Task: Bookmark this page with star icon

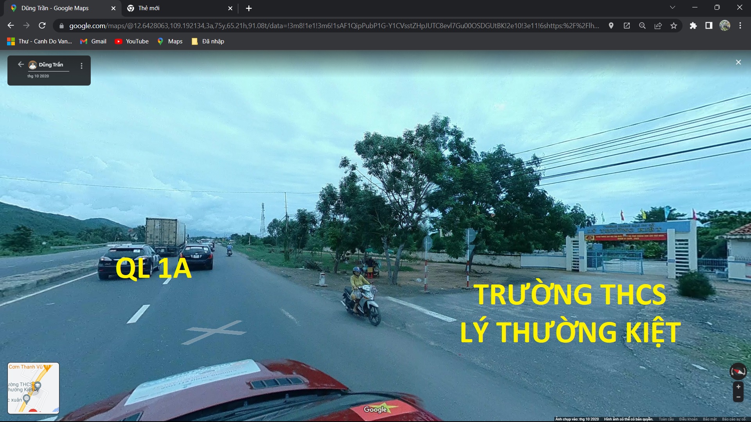Action: [674, 26]
